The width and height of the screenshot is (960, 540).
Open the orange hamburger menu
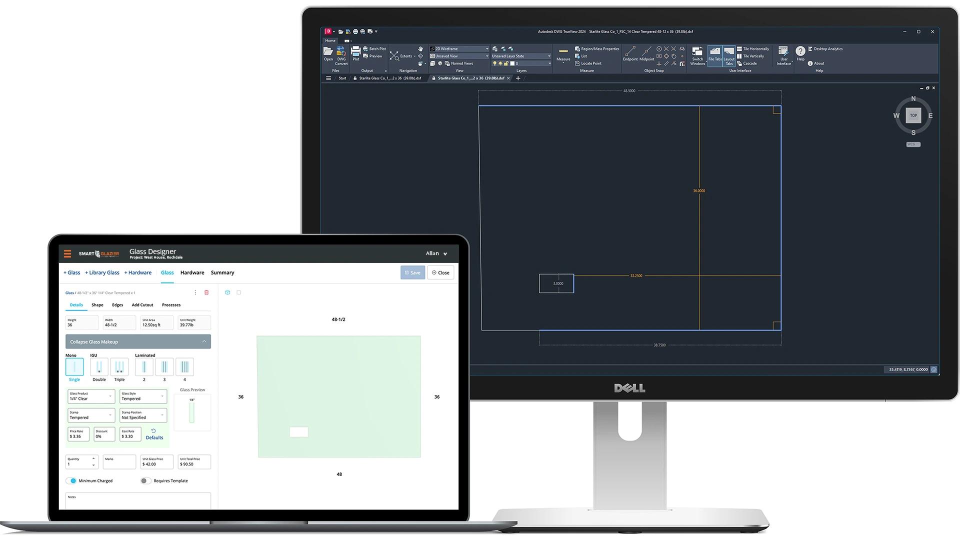coord(67,254)
